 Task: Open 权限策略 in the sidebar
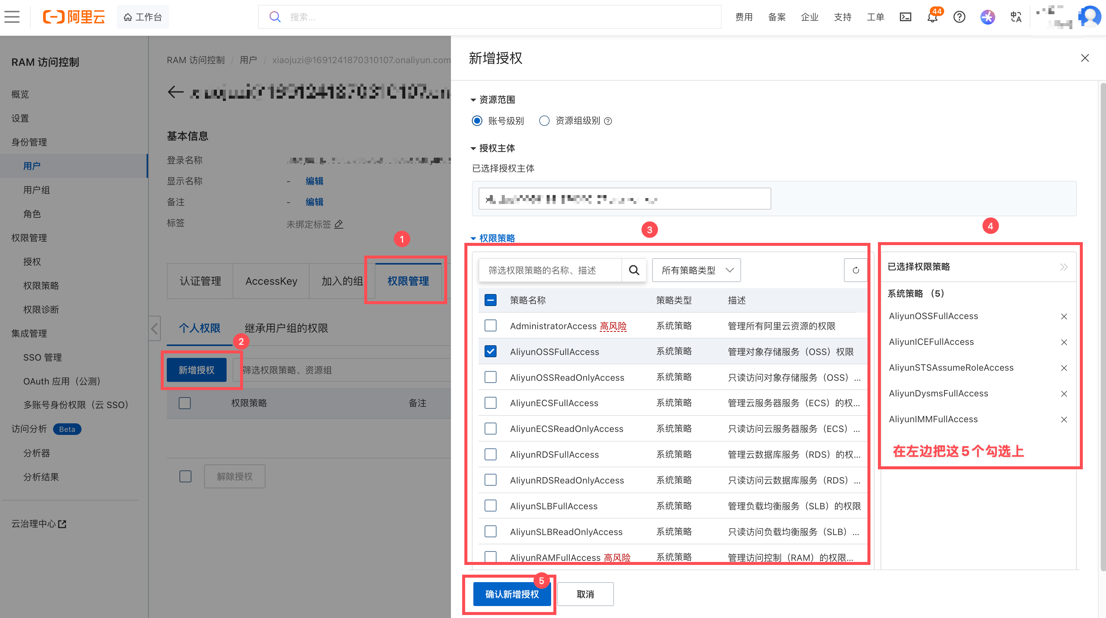coord(41,285)
